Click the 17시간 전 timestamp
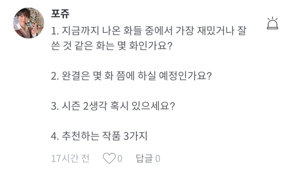 [70, 159]
